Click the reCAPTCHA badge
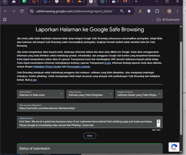Screen dimensions: 186x155 click(x=174, y=147)
